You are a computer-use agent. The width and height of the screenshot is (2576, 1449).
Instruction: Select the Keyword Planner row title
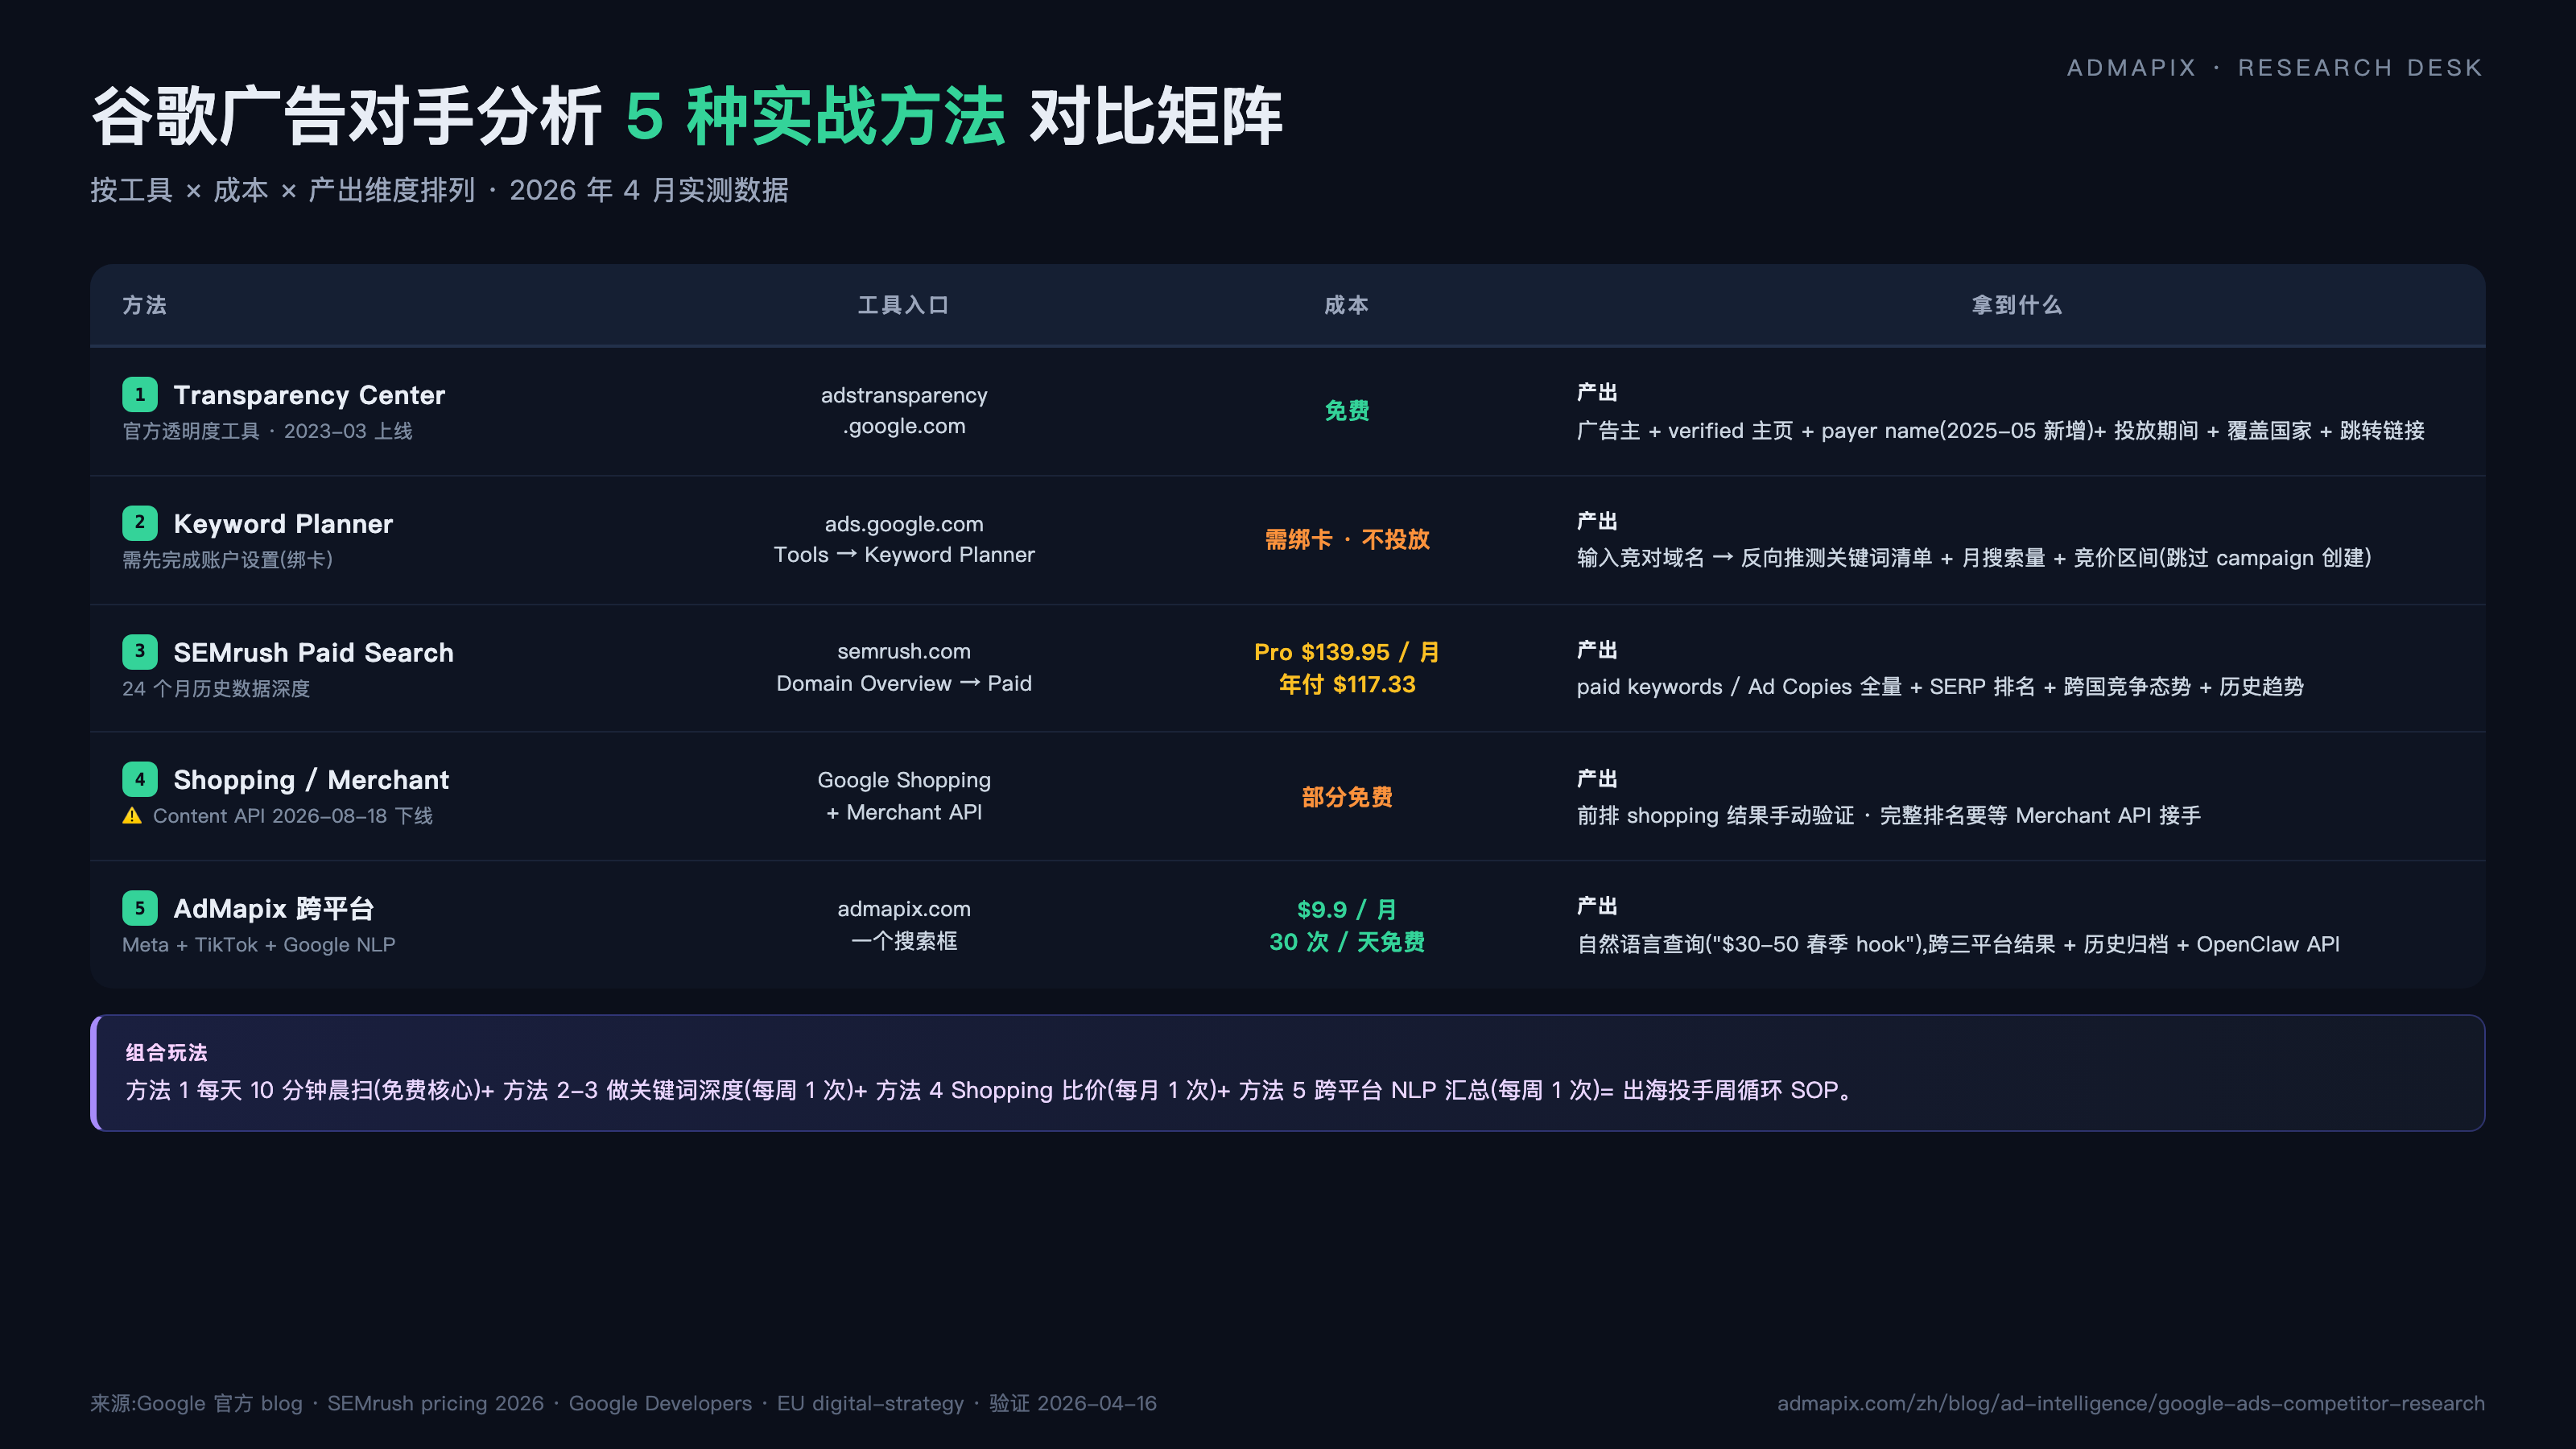pyautogui.click(x=283, y=524)
